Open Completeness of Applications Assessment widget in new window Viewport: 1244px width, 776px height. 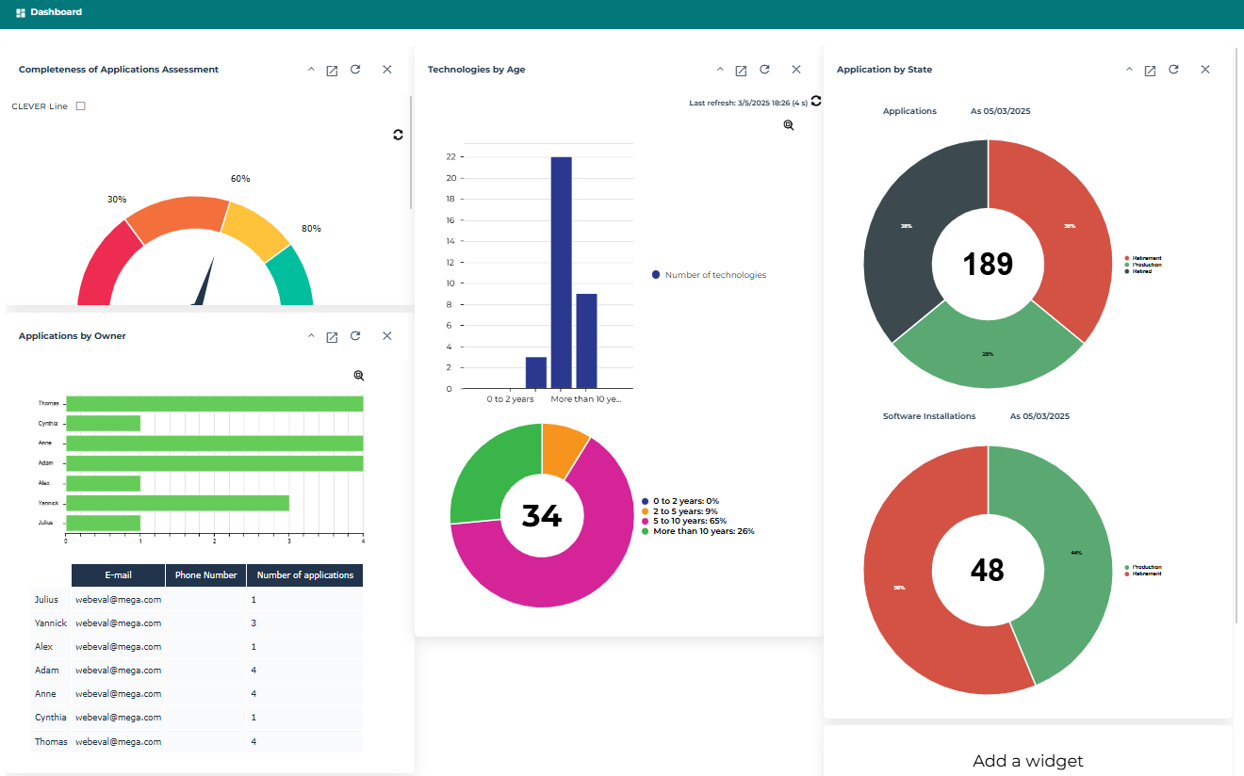pyautogui.click(x=332, y=71)
